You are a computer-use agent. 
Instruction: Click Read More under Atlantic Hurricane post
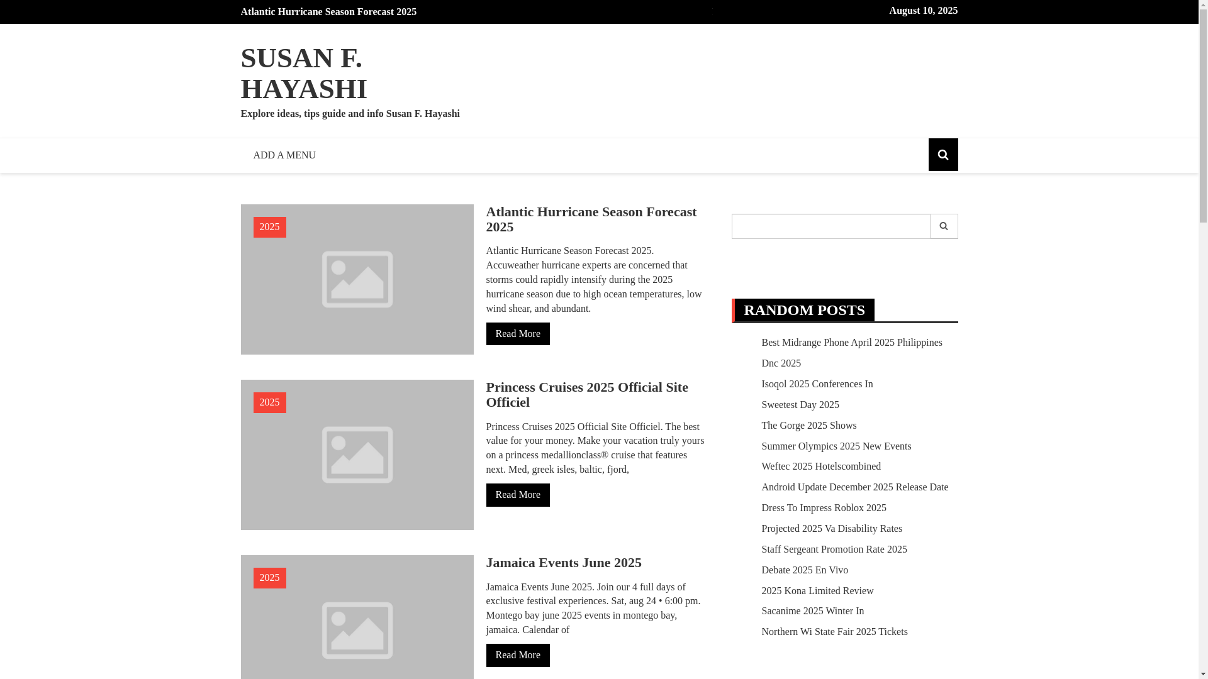[518, 334]
